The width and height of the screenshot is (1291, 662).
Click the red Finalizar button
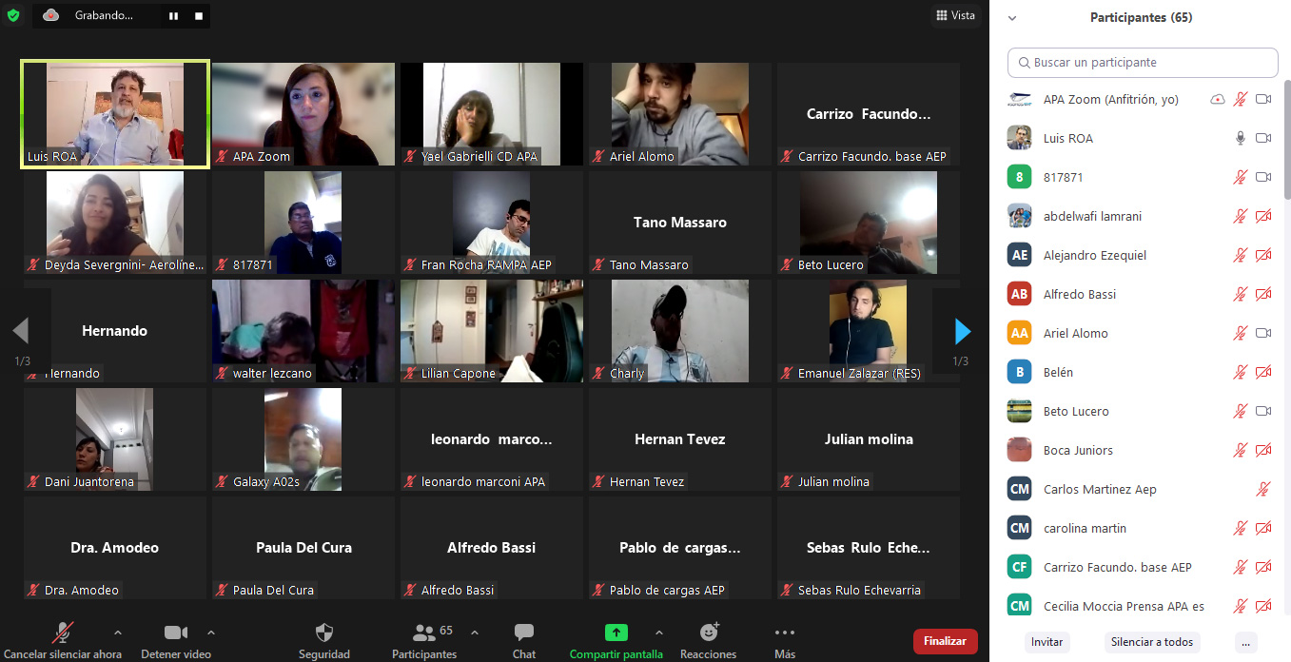945,641
